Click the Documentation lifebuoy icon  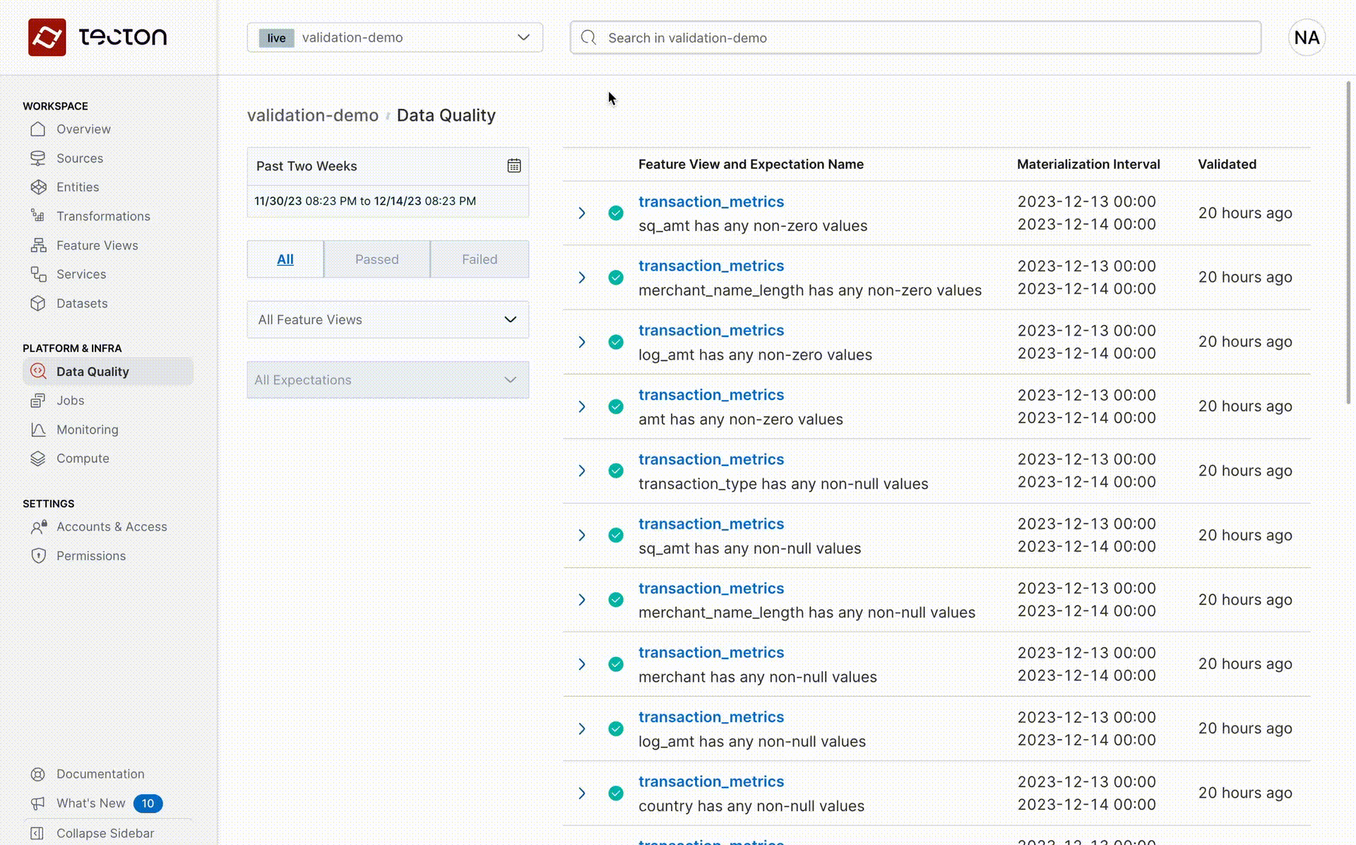click(38, 774)
